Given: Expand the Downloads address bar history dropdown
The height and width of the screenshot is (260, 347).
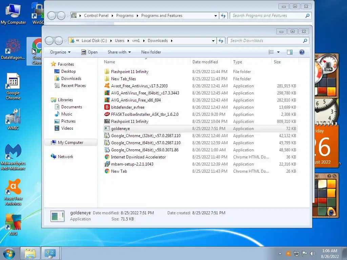Looking at the screenshot, I should pos(213,41).
